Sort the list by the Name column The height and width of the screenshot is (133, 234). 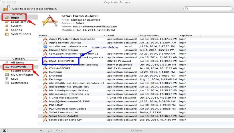click(72, 35)
